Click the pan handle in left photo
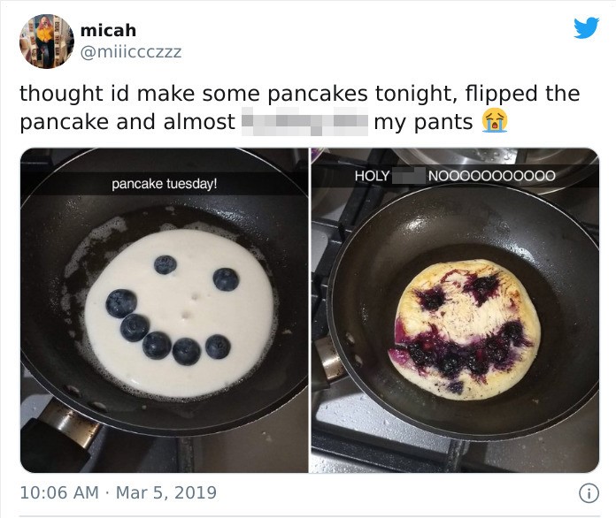 (59, 438)
